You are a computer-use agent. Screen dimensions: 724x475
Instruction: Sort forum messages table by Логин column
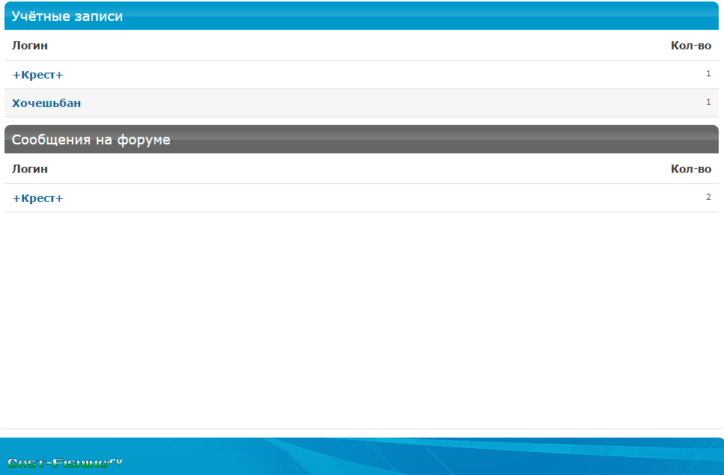[30, 169]
